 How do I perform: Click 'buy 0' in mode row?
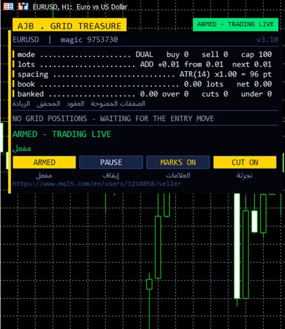178,54
